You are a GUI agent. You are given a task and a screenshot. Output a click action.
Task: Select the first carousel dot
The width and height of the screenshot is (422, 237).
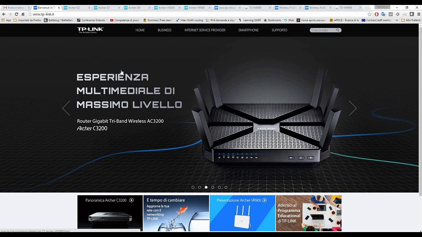point(193,187)
